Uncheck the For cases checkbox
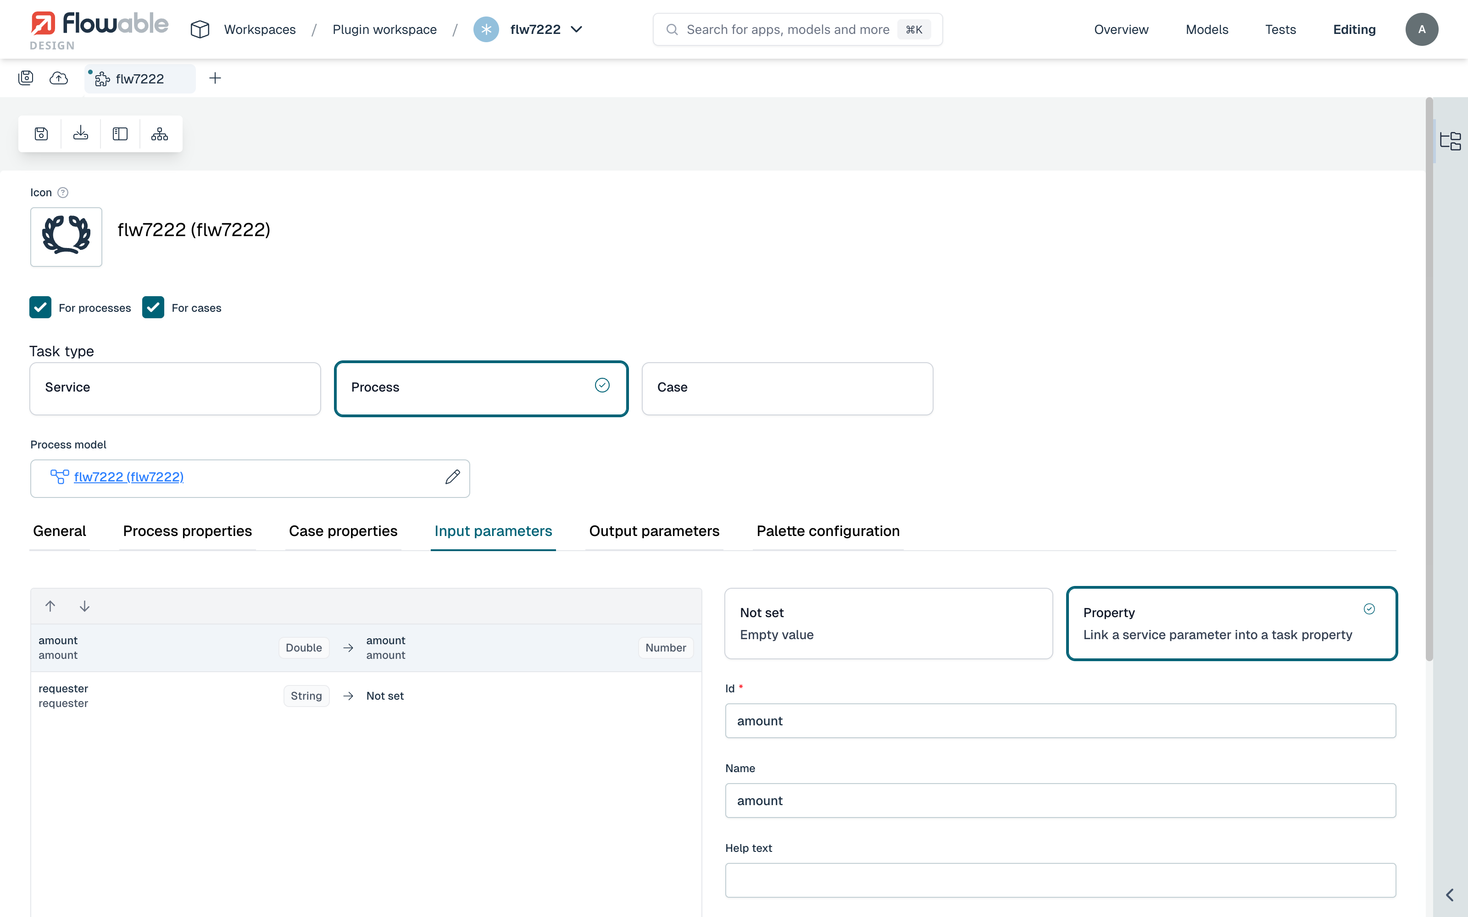Viewport: 1468px width, 917px height. (x=153, y=308)
